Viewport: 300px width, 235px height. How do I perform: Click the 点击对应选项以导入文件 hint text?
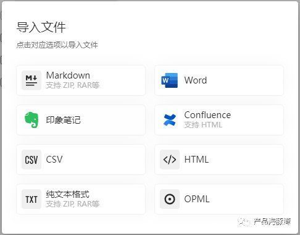[57, 45]
